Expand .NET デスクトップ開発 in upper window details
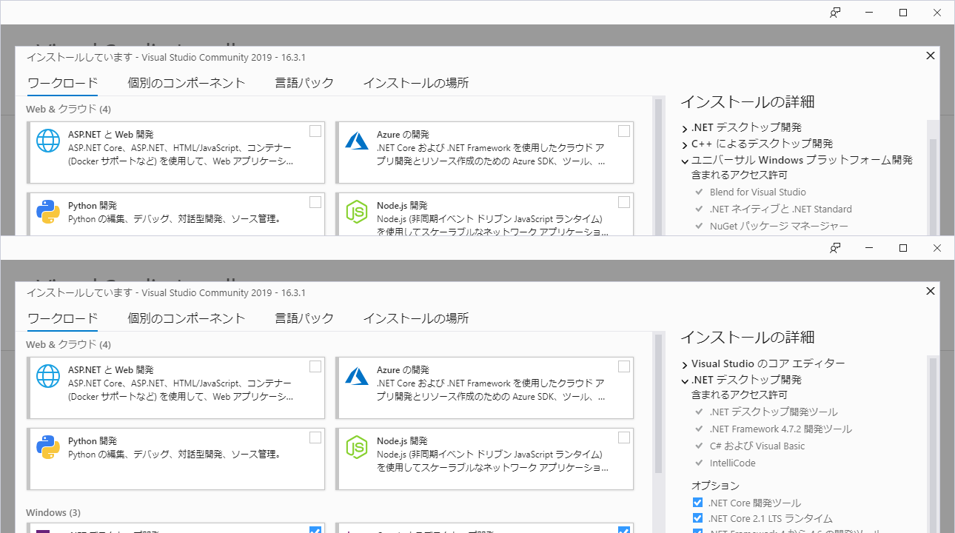The height and width of the screenshot is (533, 955). (685, 128)
